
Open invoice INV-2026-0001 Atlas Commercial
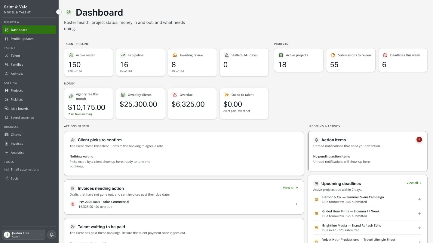tap(184, 204)
